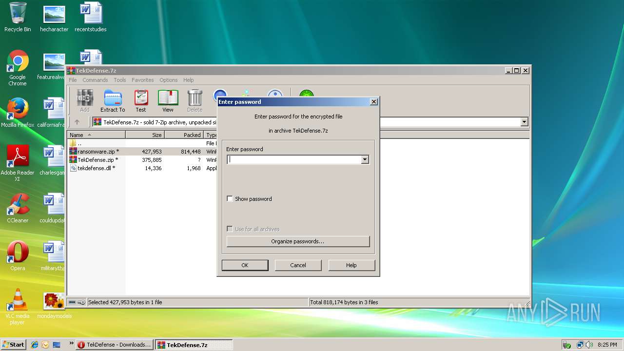Image resolution: width=624 pixels, height=351 pixels.
Task: Open the Favorites menu
Action: tap(143, 80)
